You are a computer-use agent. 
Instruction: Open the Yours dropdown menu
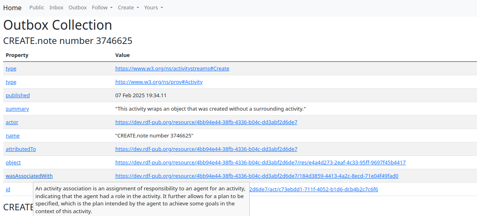coord(153,8)
